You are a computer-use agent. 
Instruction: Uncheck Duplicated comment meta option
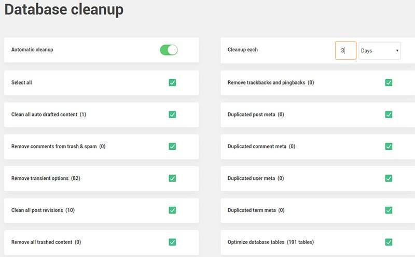tap(389, 147)
